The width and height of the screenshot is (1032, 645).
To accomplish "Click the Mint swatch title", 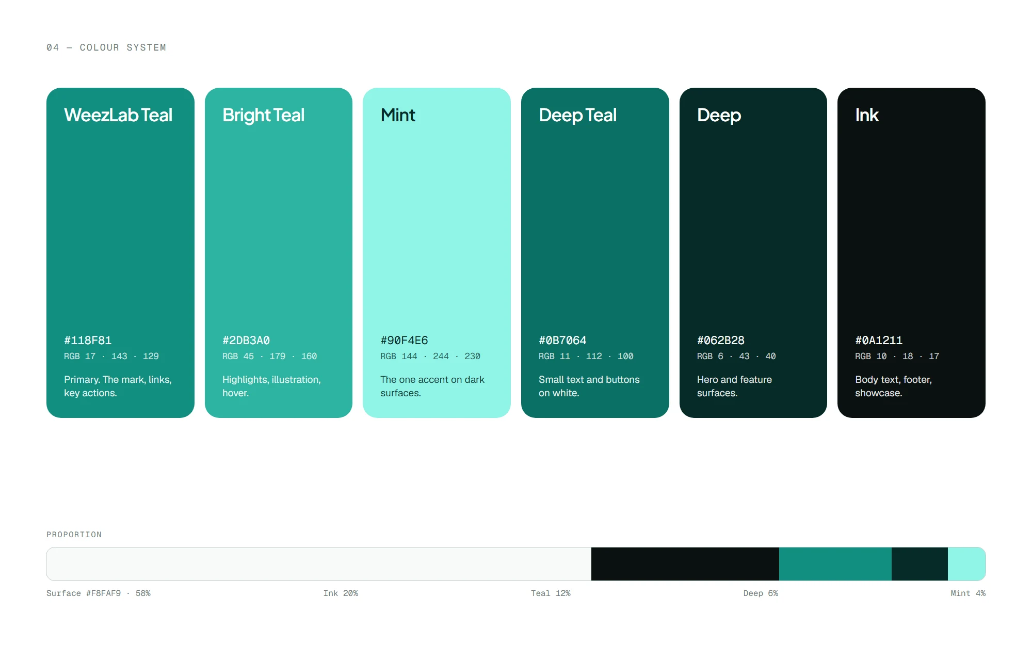I will click(398, 115).
